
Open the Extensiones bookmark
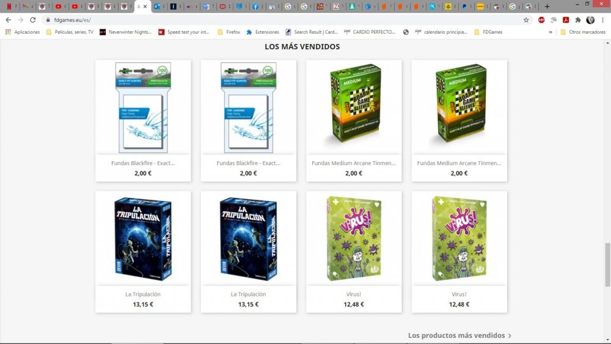263,32
